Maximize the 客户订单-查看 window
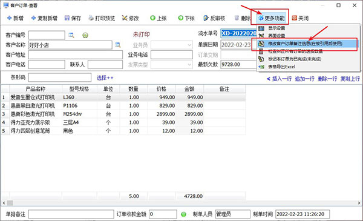The image size is (363, 221). click(x=338, y=5)
